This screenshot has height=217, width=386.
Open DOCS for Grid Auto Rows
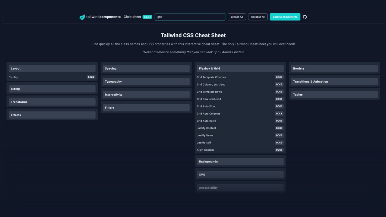(x=279, y=121)
